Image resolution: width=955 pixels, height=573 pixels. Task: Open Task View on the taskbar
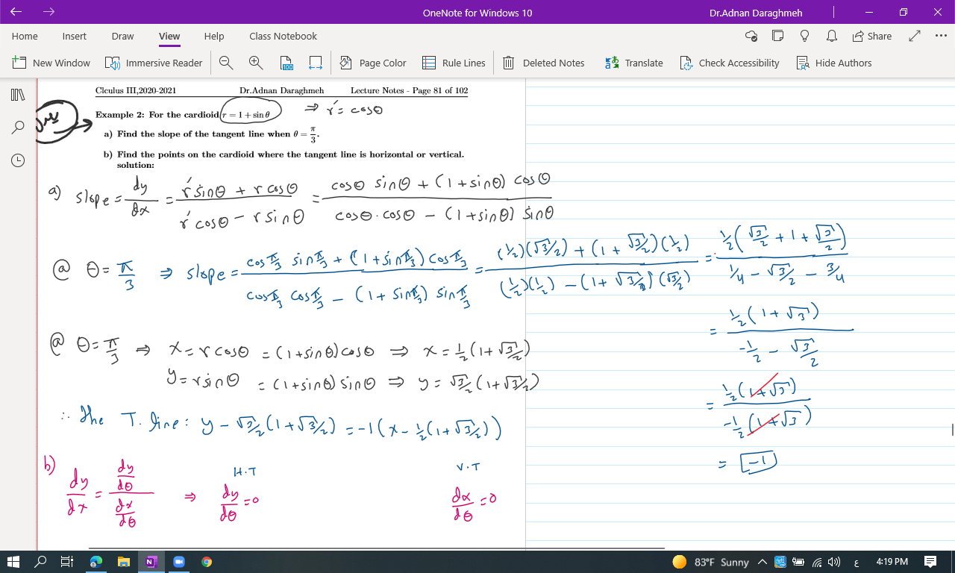66,562
